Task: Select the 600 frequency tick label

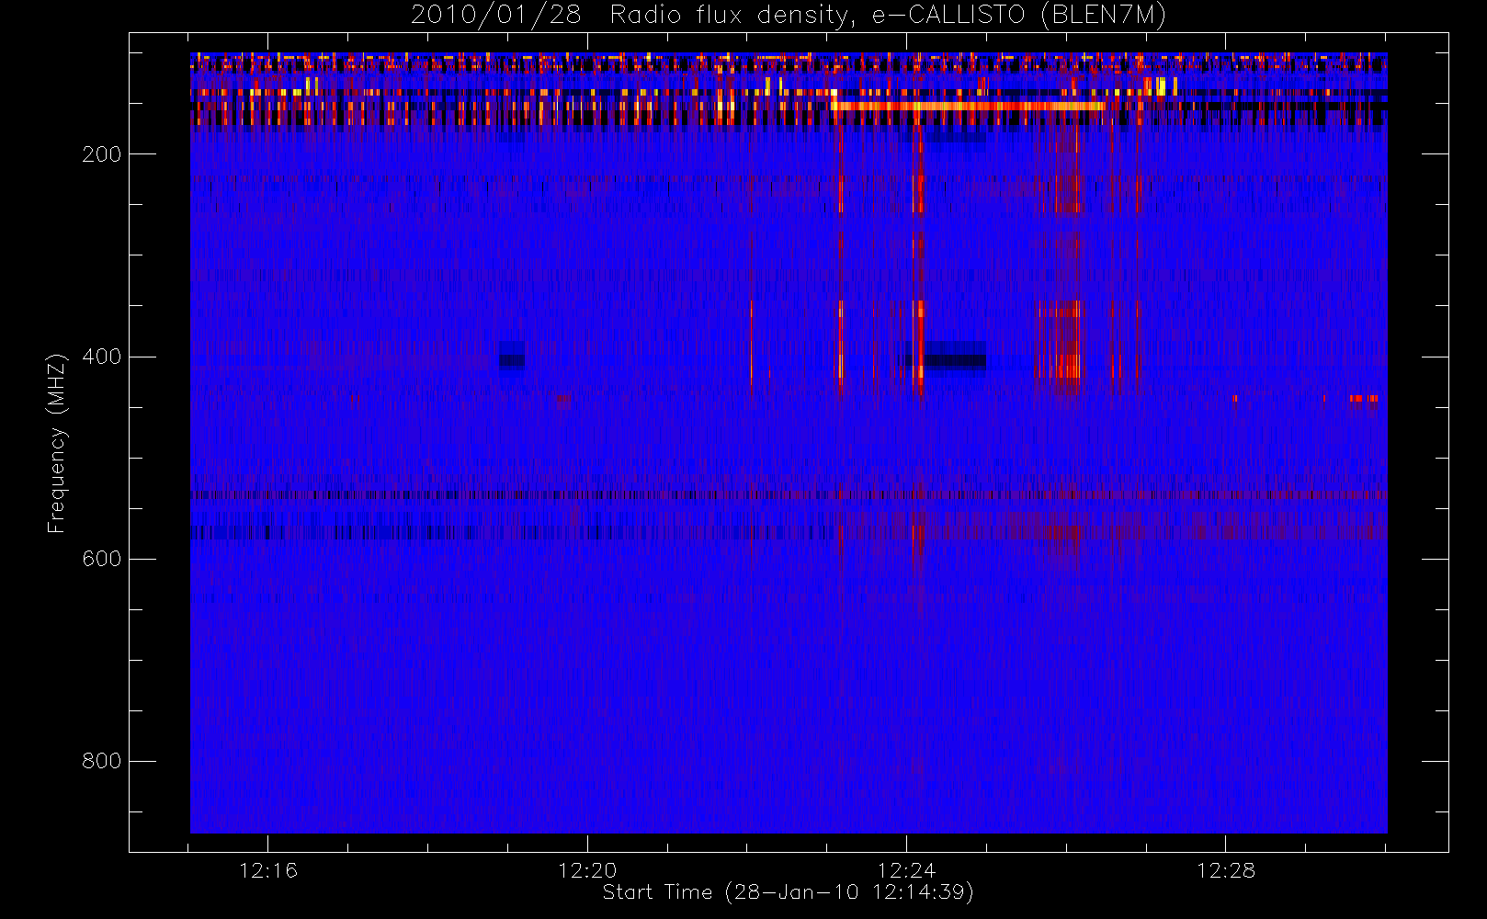Action: click(101, 559)
